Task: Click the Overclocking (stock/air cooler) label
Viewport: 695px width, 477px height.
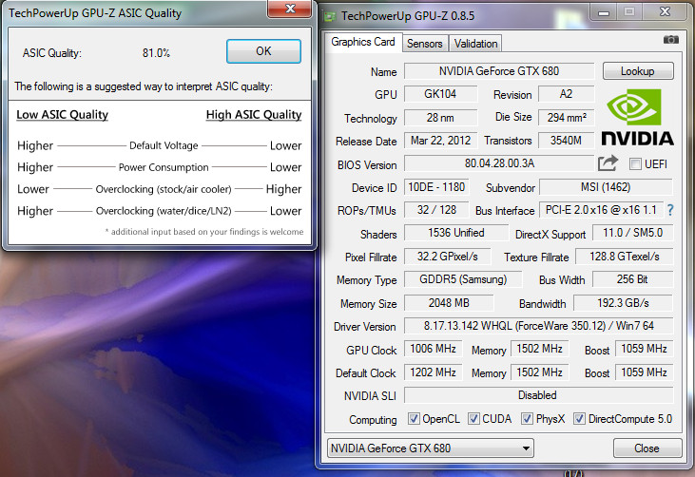Action: click(x=164, y=189)
